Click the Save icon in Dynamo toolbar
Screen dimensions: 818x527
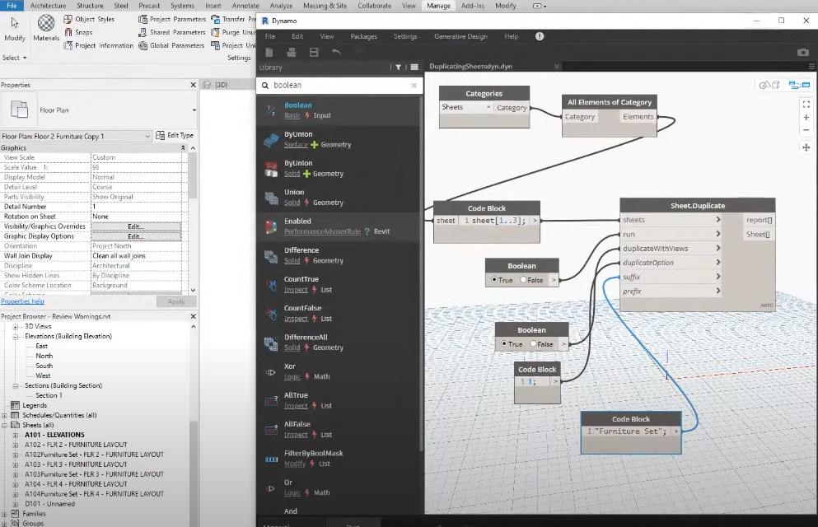point(314,52)
